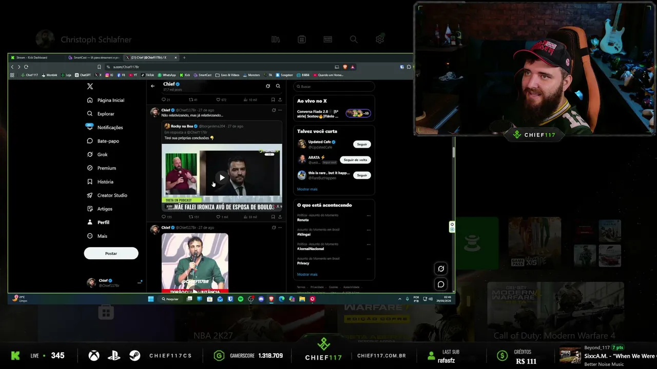Open more options on the second Chief post
The width and height of the screenshot is (657, 369).
[280, 227]
